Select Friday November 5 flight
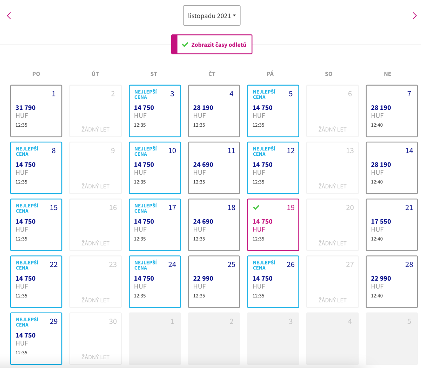The height and width of the screenshot is (368, 421). [273, 111]
